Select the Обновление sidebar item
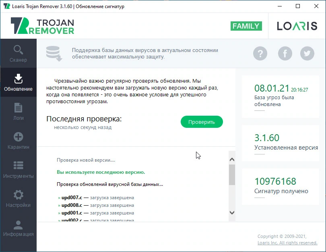 click(x=18, y=83)
